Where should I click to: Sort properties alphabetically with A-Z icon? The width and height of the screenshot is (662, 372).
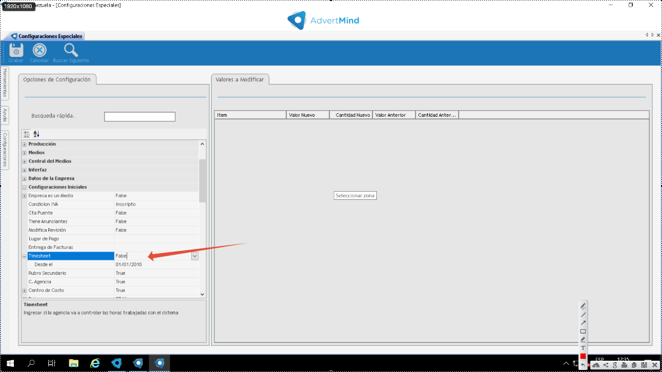coord(36,134)
